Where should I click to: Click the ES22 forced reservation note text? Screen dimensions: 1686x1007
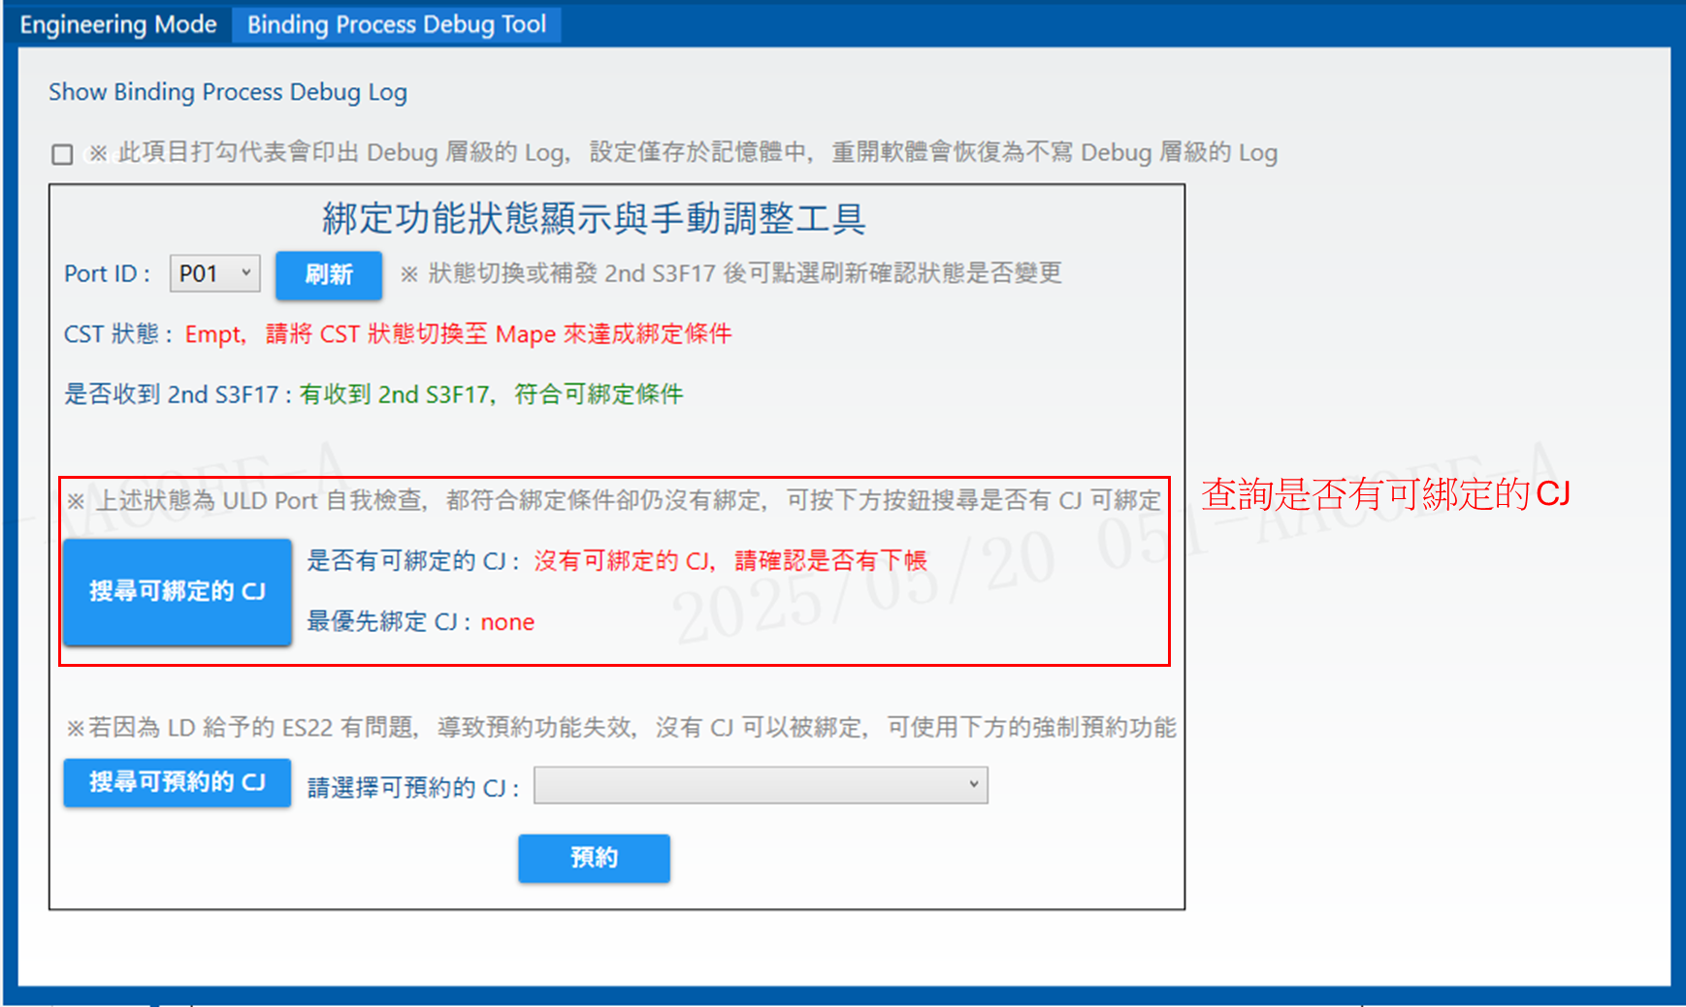[x=621, y=728]
